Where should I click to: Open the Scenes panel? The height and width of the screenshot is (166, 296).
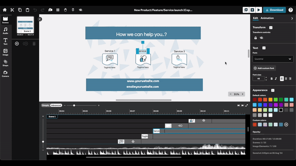[5, 20]
